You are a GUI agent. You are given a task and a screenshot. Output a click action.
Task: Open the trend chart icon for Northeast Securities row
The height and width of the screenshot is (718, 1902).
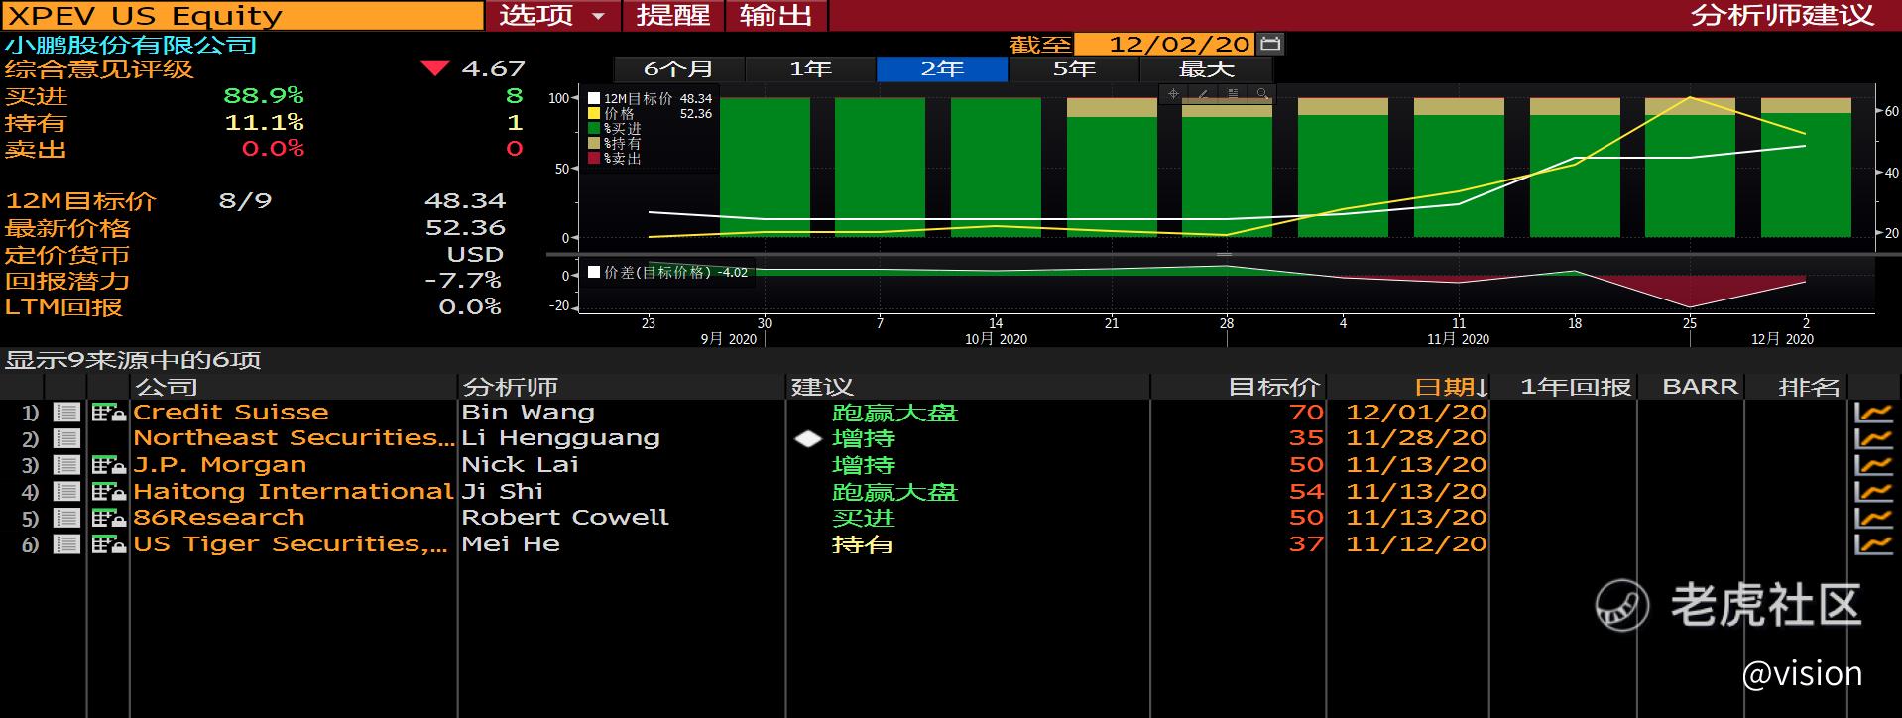[1873, 438]
